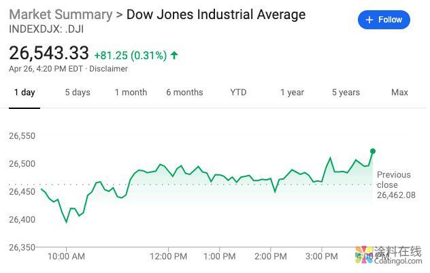This screenshot has height=273, width=430.
Task: Open the Disclaimer link
Action: tap(108, 69)
